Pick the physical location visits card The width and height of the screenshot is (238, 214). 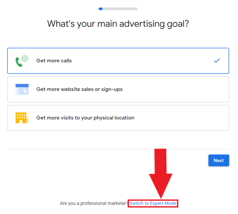click(x=118, y=118)
